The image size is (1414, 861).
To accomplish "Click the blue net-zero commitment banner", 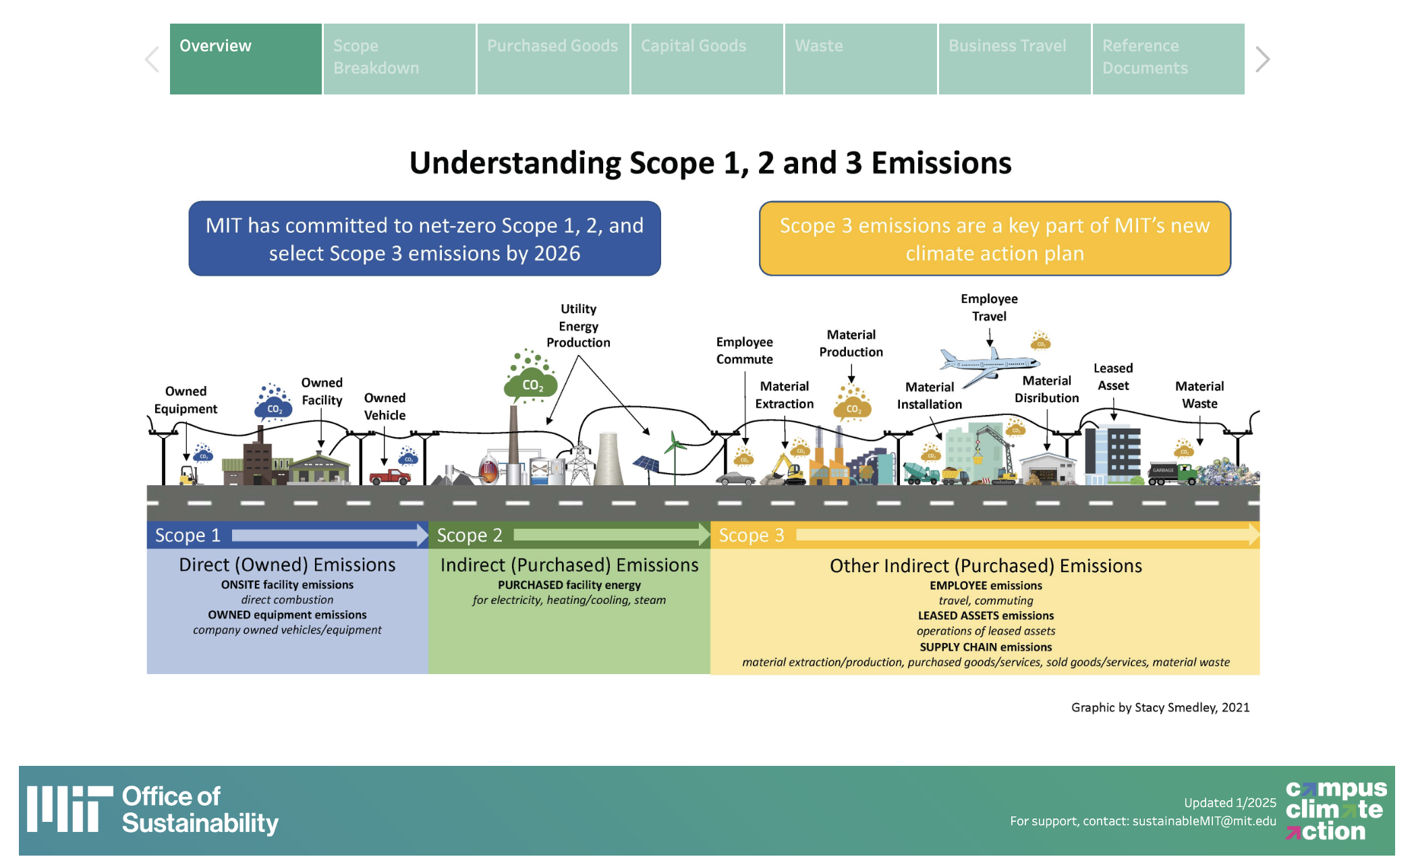I will (x=425, y=240).
